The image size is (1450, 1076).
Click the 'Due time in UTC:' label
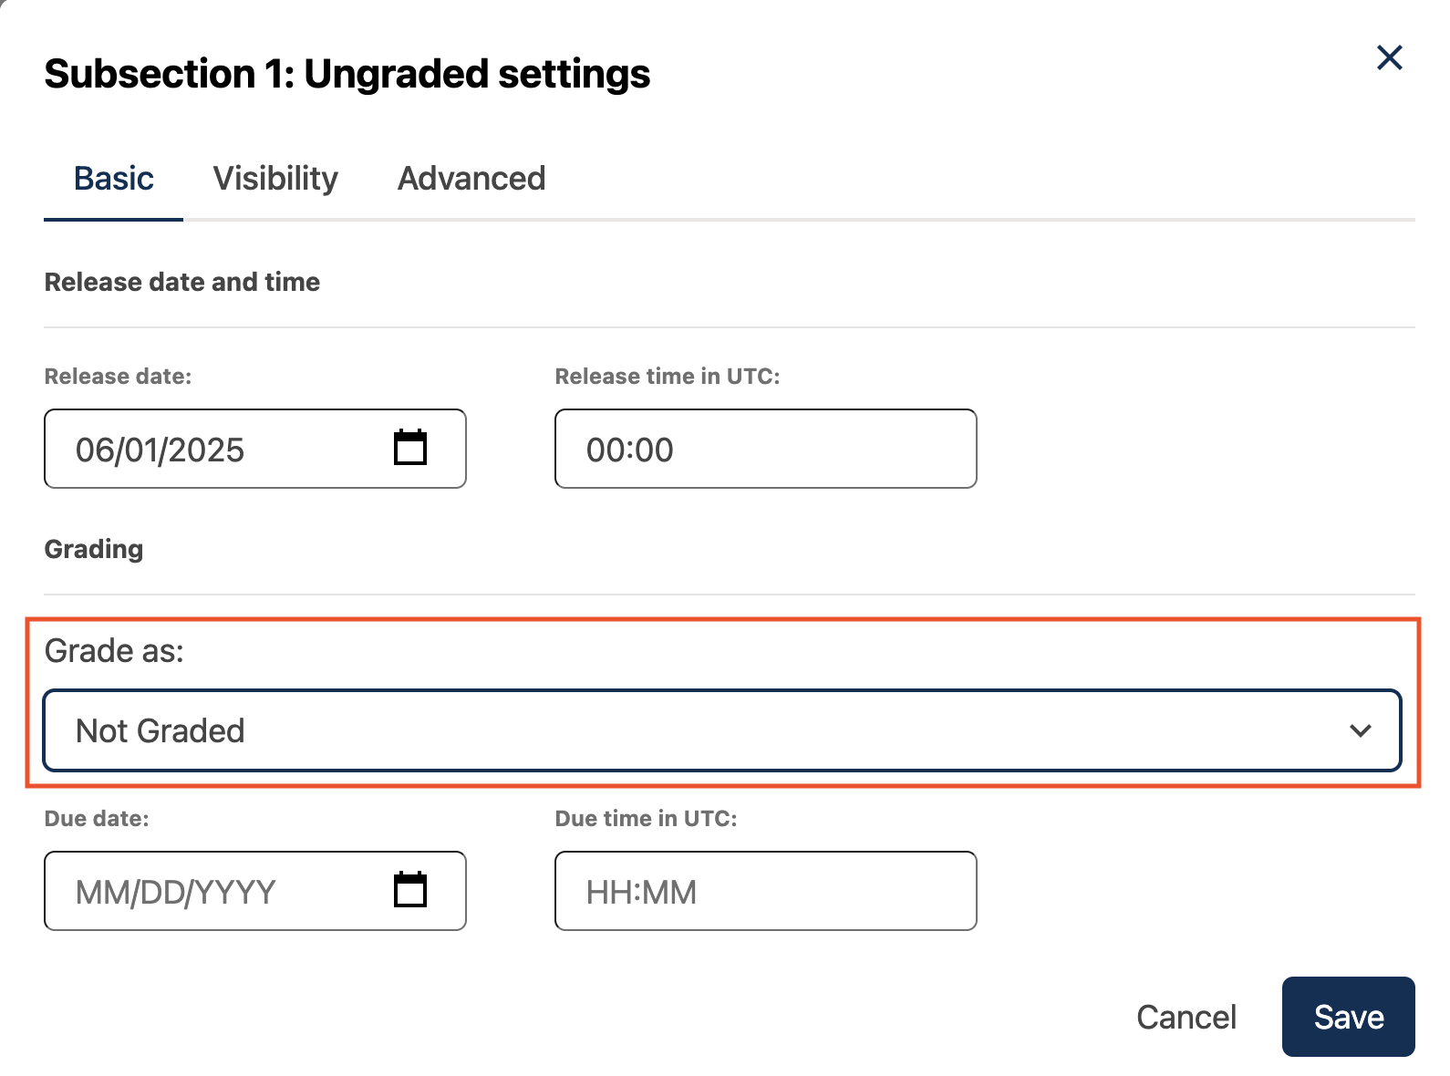coord(646,819)
